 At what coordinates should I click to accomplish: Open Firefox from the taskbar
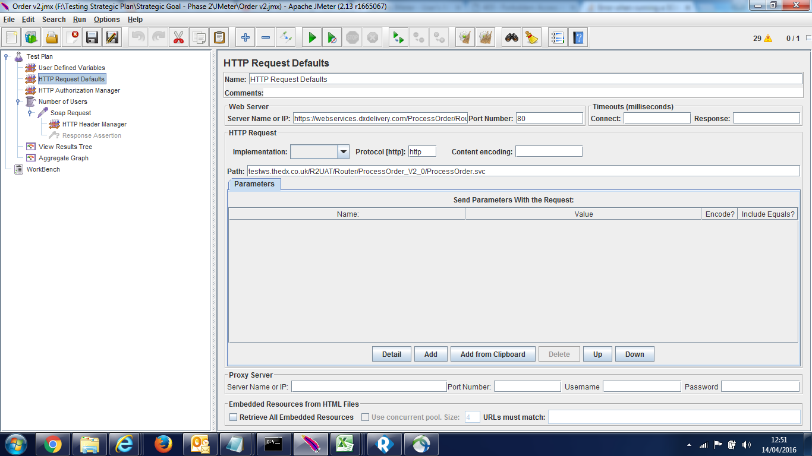point(163,444)
